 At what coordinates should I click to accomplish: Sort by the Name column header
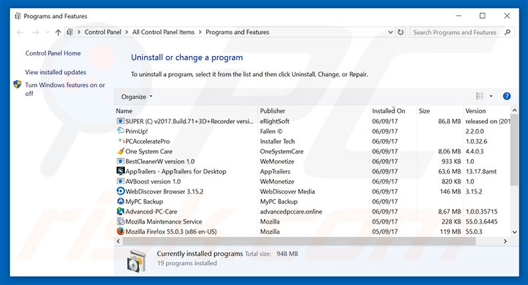point(124,111)
